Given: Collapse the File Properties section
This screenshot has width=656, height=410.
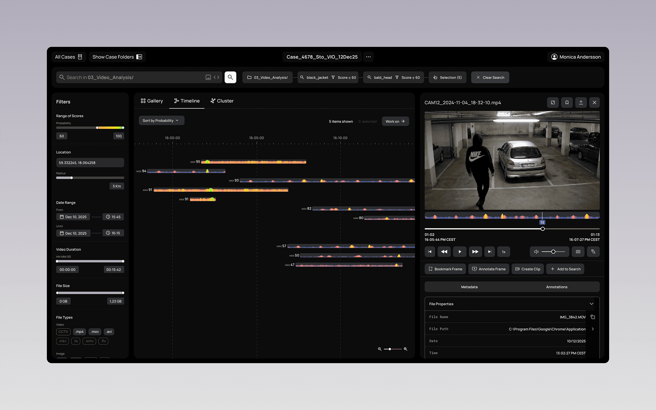Looking at the screenshot, I should point(591,304).
